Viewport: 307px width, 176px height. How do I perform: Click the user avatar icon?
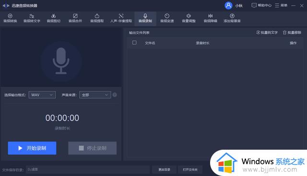[x=228, y=5]
